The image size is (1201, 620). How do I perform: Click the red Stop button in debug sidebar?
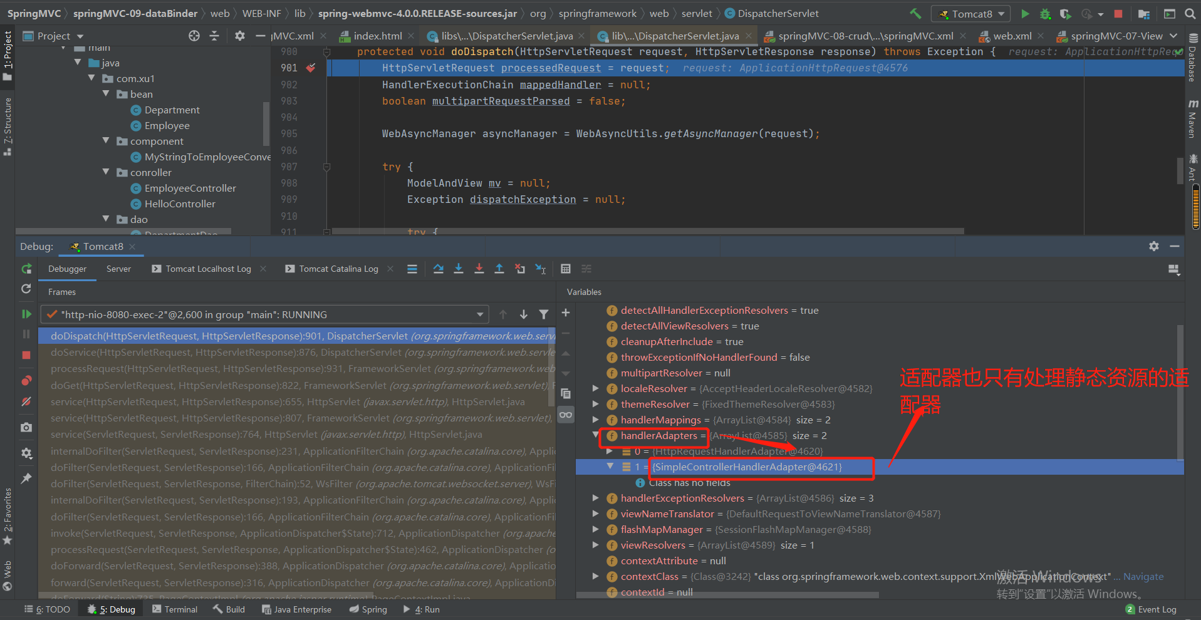(x=26, y=355)
